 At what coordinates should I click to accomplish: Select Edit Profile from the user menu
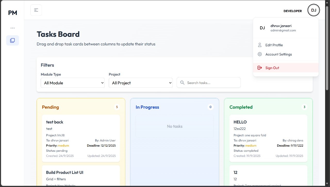click(x=274, y=45)
